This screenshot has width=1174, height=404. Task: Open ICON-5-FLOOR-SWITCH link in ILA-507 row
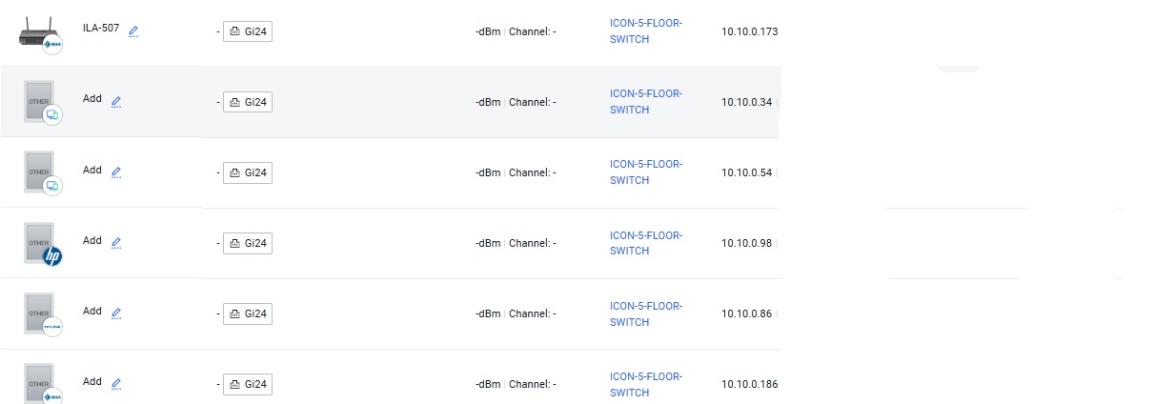click(x=646, y=30)
